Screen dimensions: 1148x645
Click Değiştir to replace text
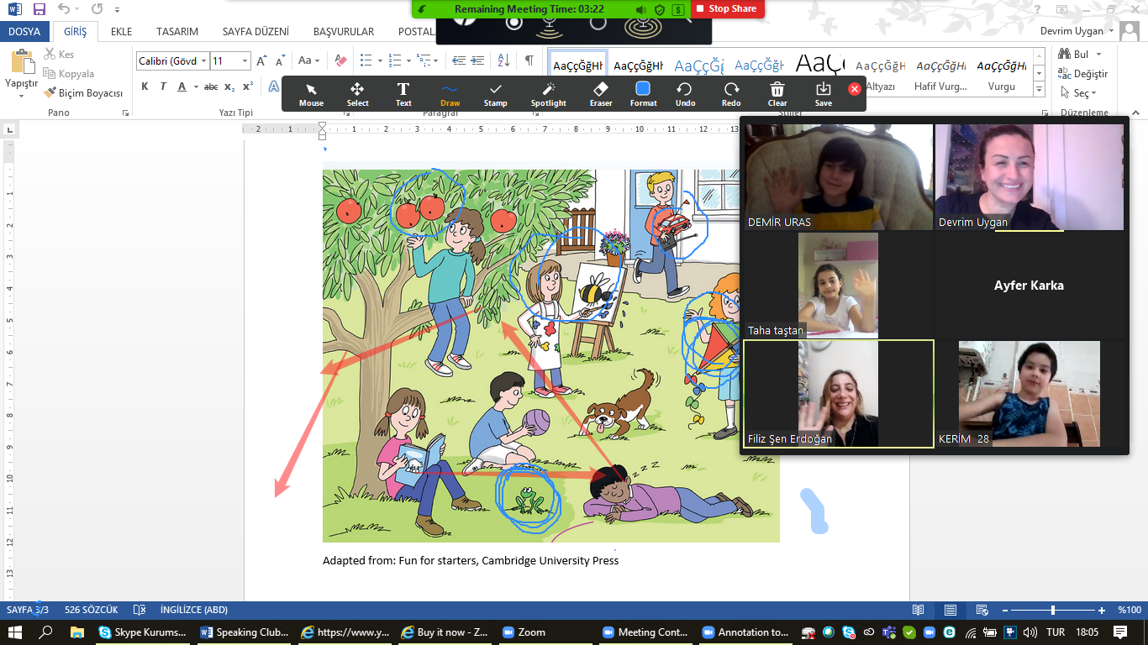pos(1083,74)
